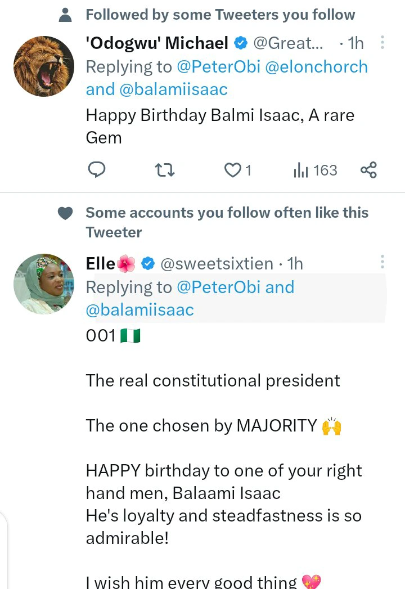Open Elle's tweet about constitutional president
Image resolution: width=405 pixels, height=589 pixels.
(x=213, y=381)
